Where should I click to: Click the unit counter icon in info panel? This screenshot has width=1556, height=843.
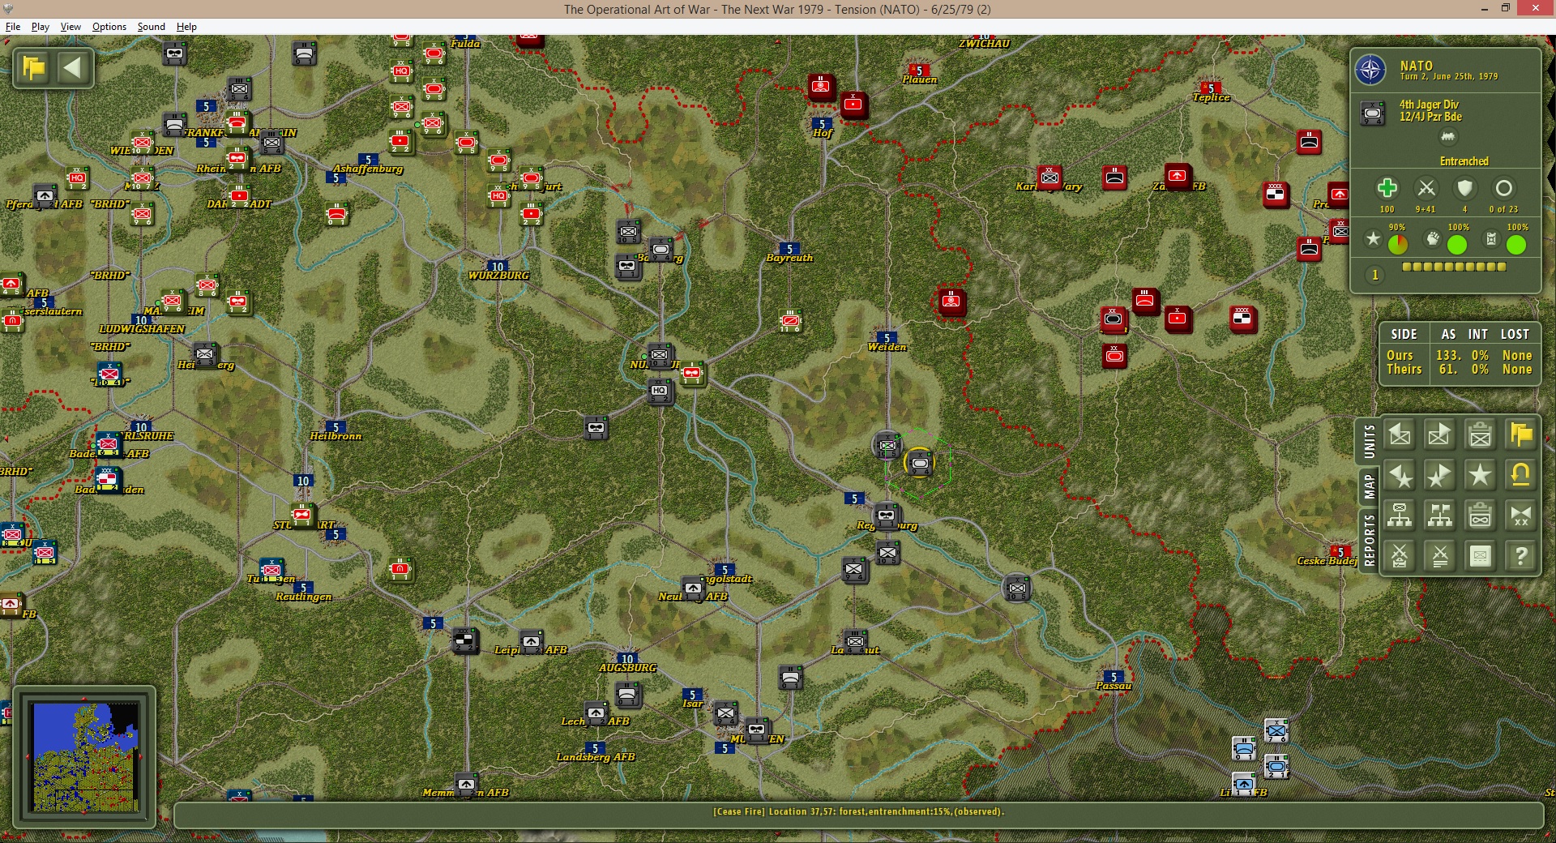pyautogui.click(x=1373, y=113)
